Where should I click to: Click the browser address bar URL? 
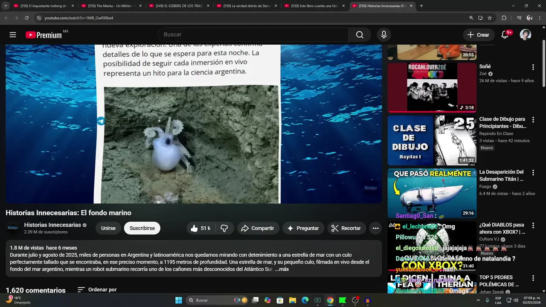[79, 18]
